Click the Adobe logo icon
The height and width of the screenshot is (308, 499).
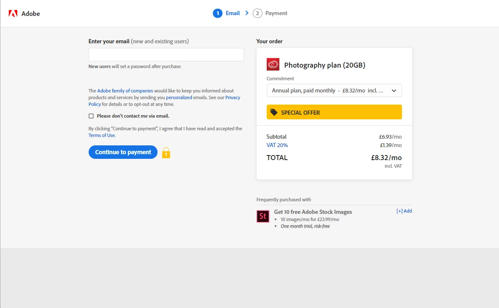pyautogui.click(x=13, y=13)
